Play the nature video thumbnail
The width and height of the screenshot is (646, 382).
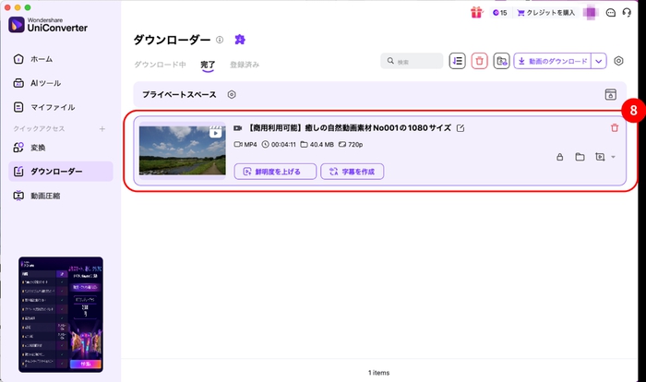click(181, 149)
